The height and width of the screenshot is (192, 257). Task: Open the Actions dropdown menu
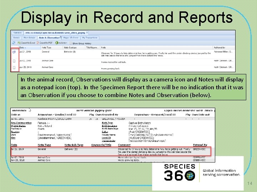[x=61, y=43]
